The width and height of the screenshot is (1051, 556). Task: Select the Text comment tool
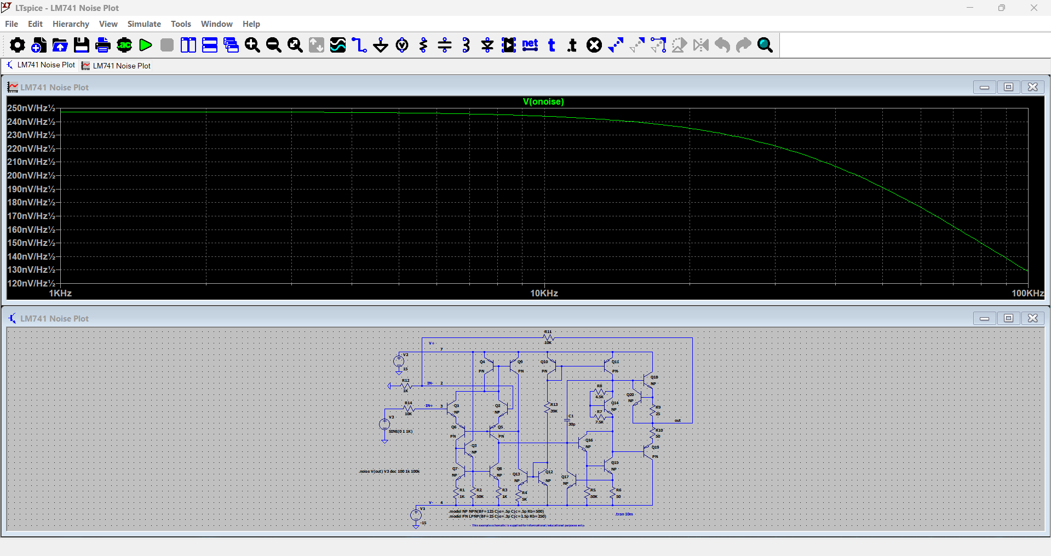point(552,45)
